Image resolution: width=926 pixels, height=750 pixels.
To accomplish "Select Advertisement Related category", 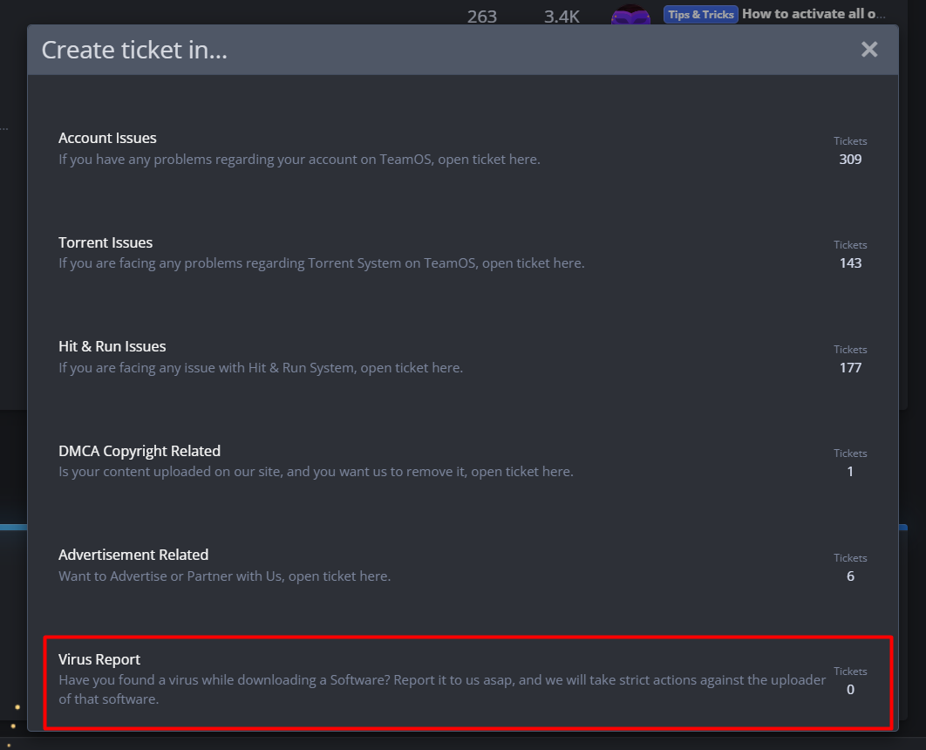I will pos(133,556).
